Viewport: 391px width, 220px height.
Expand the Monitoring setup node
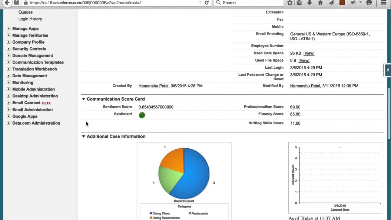coord(9,82)
